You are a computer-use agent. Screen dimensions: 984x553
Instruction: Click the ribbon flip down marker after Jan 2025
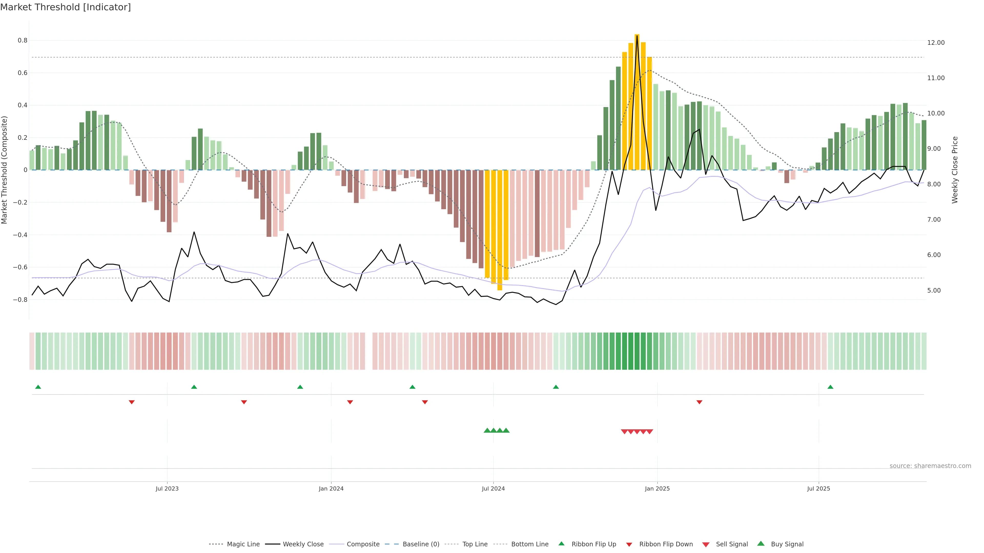699,402
